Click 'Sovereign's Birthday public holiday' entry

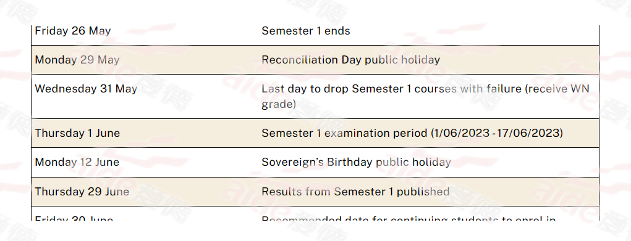tap(356, 162)
